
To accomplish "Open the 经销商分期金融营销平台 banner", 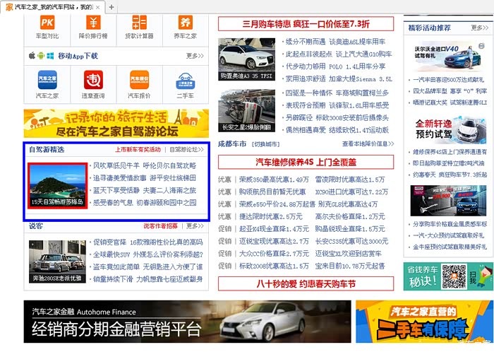I will click(x=187, y=322).
